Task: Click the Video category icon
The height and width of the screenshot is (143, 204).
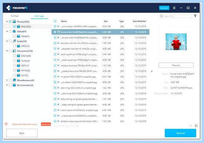Action: coord(14,31)
